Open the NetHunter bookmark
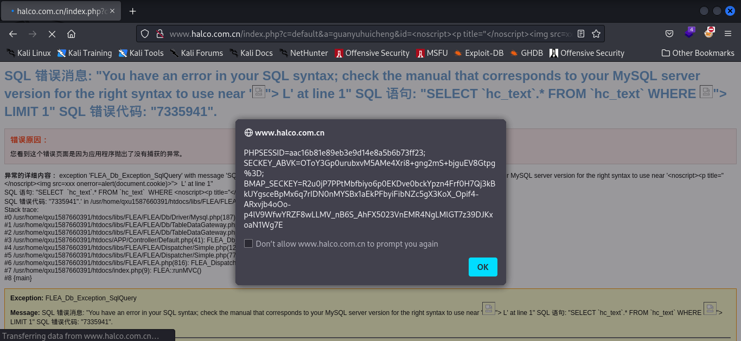741x341 pixels. point(304,53)
